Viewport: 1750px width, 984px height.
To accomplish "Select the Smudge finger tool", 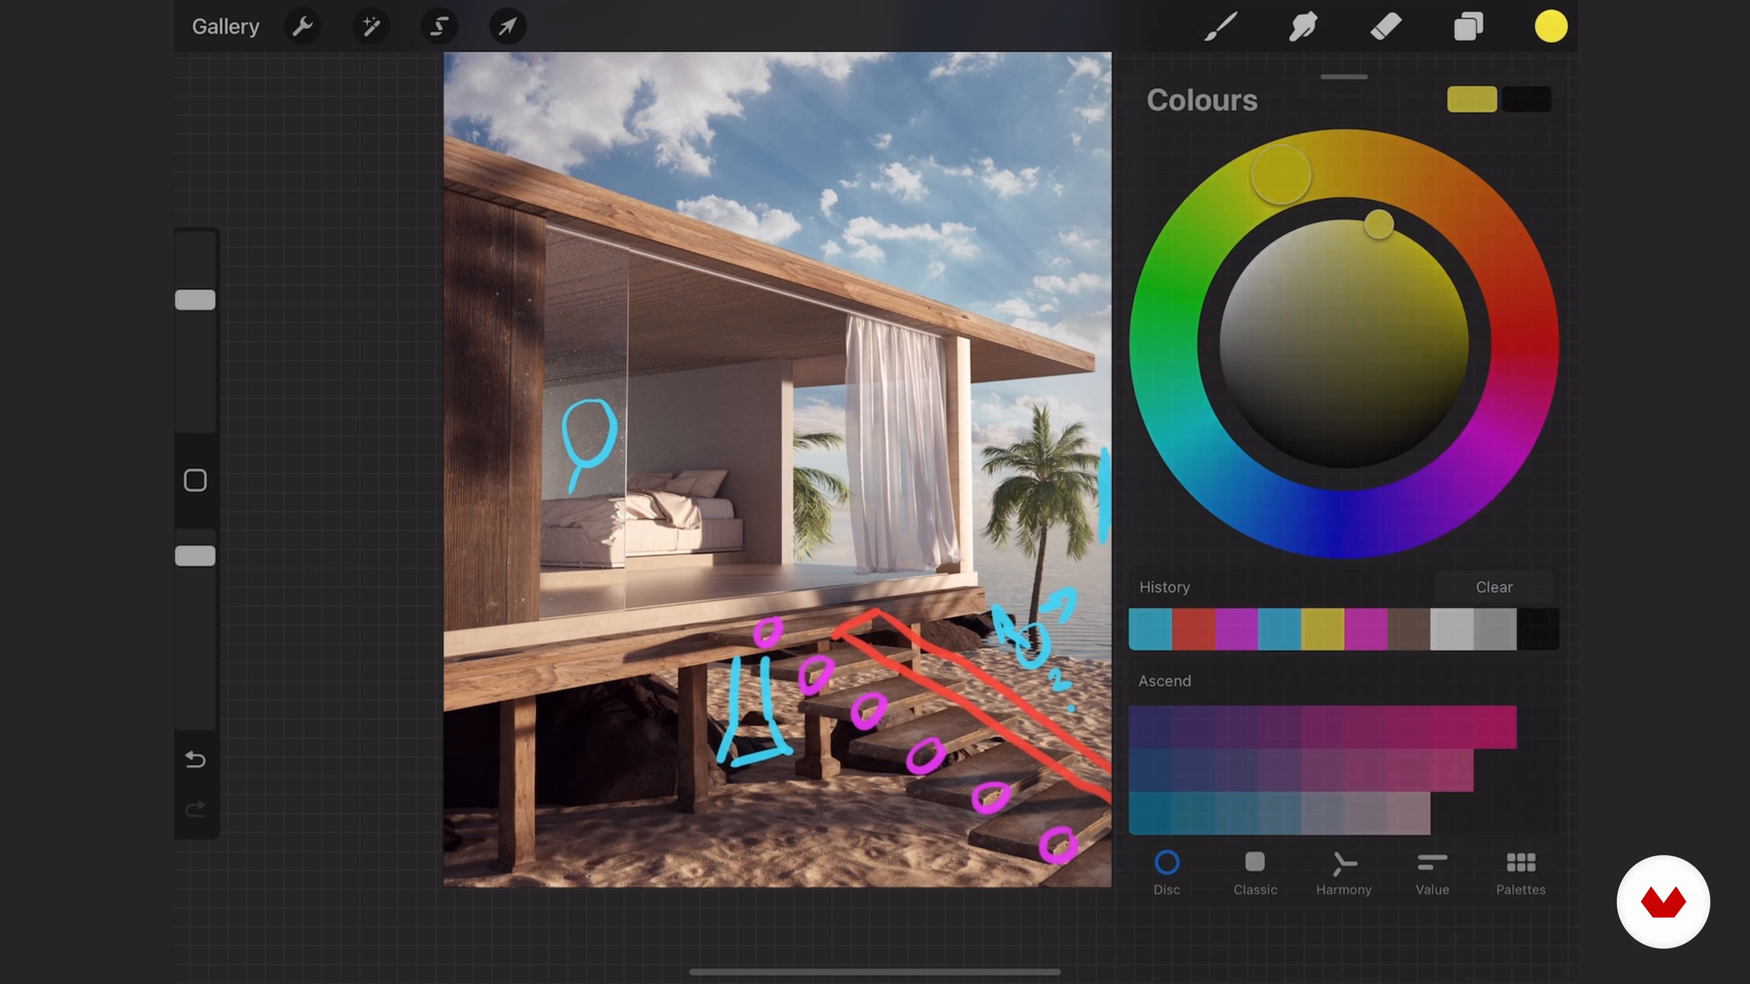I will pos(1303,26).
